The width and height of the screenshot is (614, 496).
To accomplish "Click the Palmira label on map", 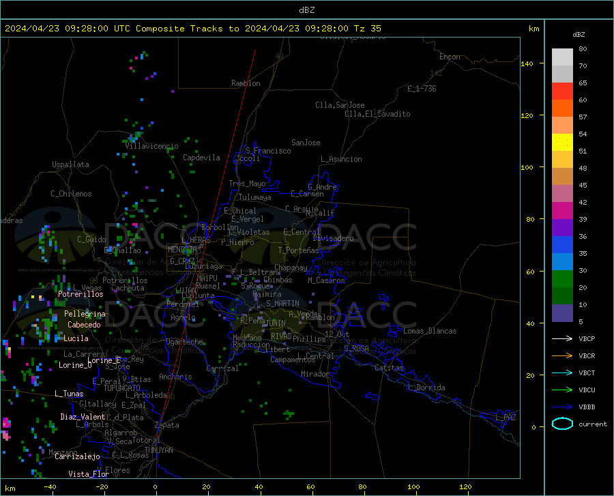I will 267,294.
